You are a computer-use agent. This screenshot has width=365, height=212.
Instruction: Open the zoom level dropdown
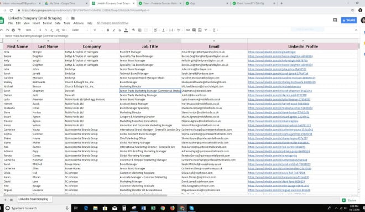coord(30,30)
